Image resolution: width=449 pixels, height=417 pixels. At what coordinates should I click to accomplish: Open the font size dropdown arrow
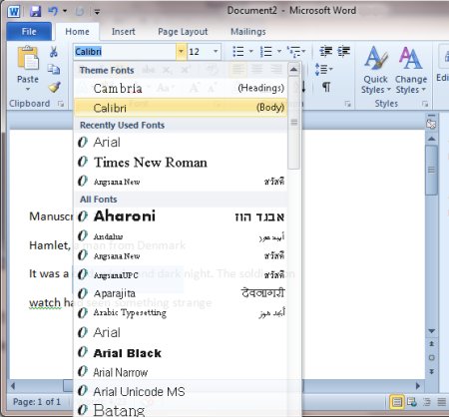point(216,52)
